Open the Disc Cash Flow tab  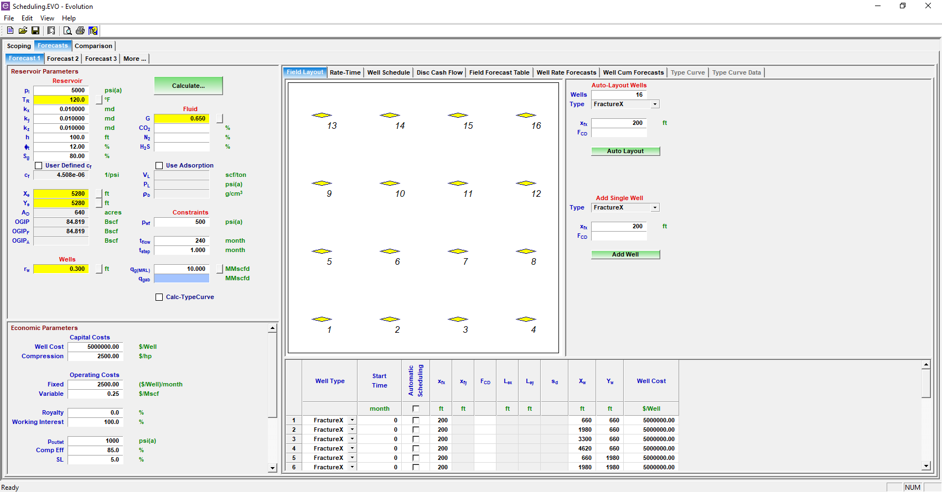tap(439, 72)
